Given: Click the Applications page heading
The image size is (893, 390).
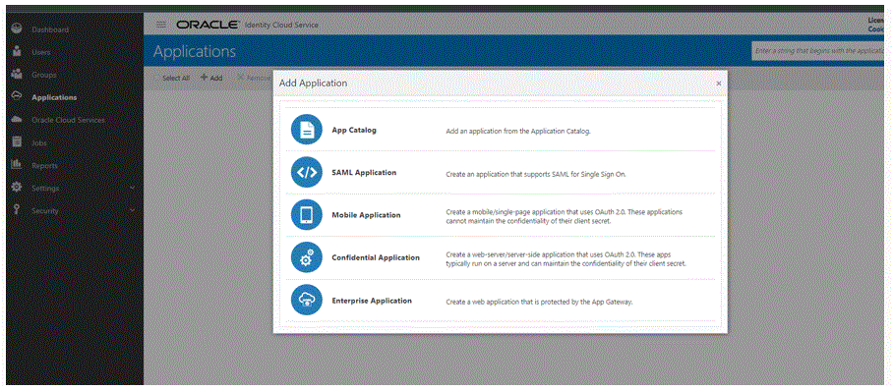Looking at the screenshot, I should (x=194, y=51).
